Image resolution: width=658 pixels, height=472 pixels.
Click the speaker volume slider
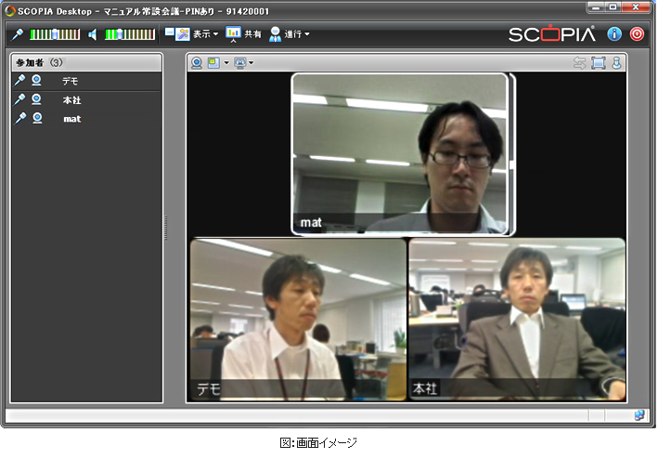coord(130,34)
